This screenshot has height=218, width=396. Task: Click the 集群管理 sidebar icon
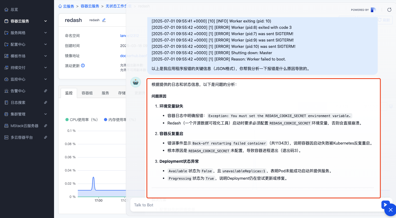[x=6, y=114]
